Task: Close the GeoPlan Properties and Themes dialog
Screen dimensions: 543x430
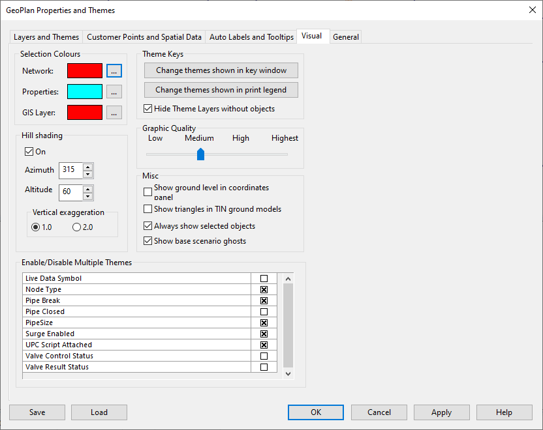Action: [x=533, y=10]
